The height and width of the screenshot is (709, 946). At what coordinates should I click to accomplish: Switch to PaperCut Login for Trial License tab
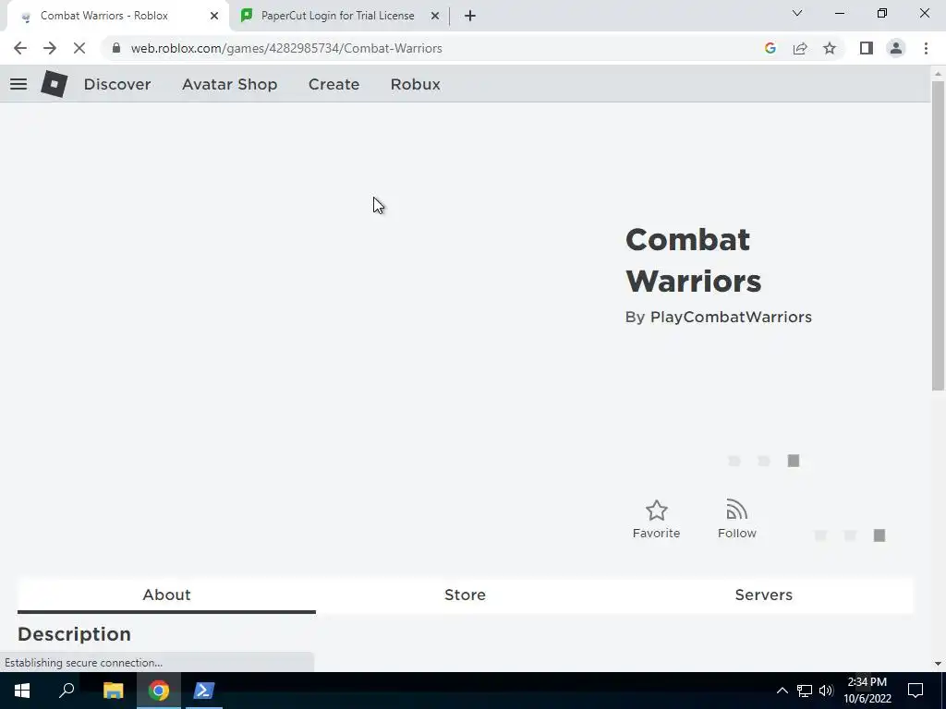tap(340, 16)
